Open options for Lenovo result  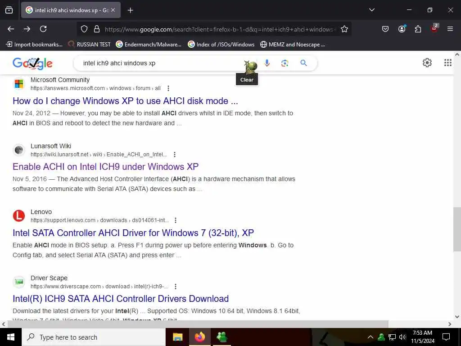pos(176,220)
